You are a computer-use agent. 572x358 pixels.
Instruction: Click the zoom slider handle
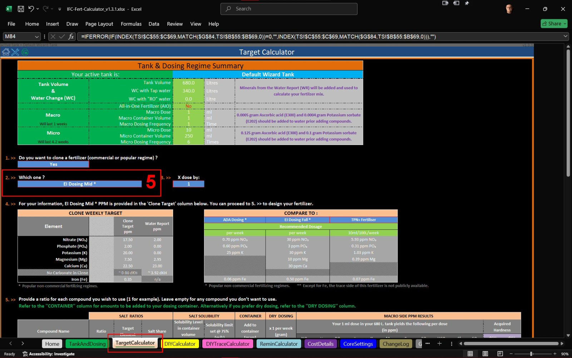[531, 354]
